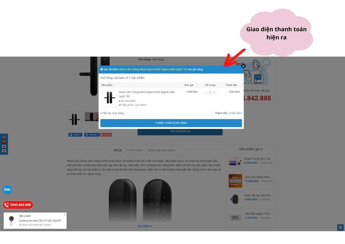Click the red 0345.842.888 call button

pyautogui.click(x=18, y=205)
